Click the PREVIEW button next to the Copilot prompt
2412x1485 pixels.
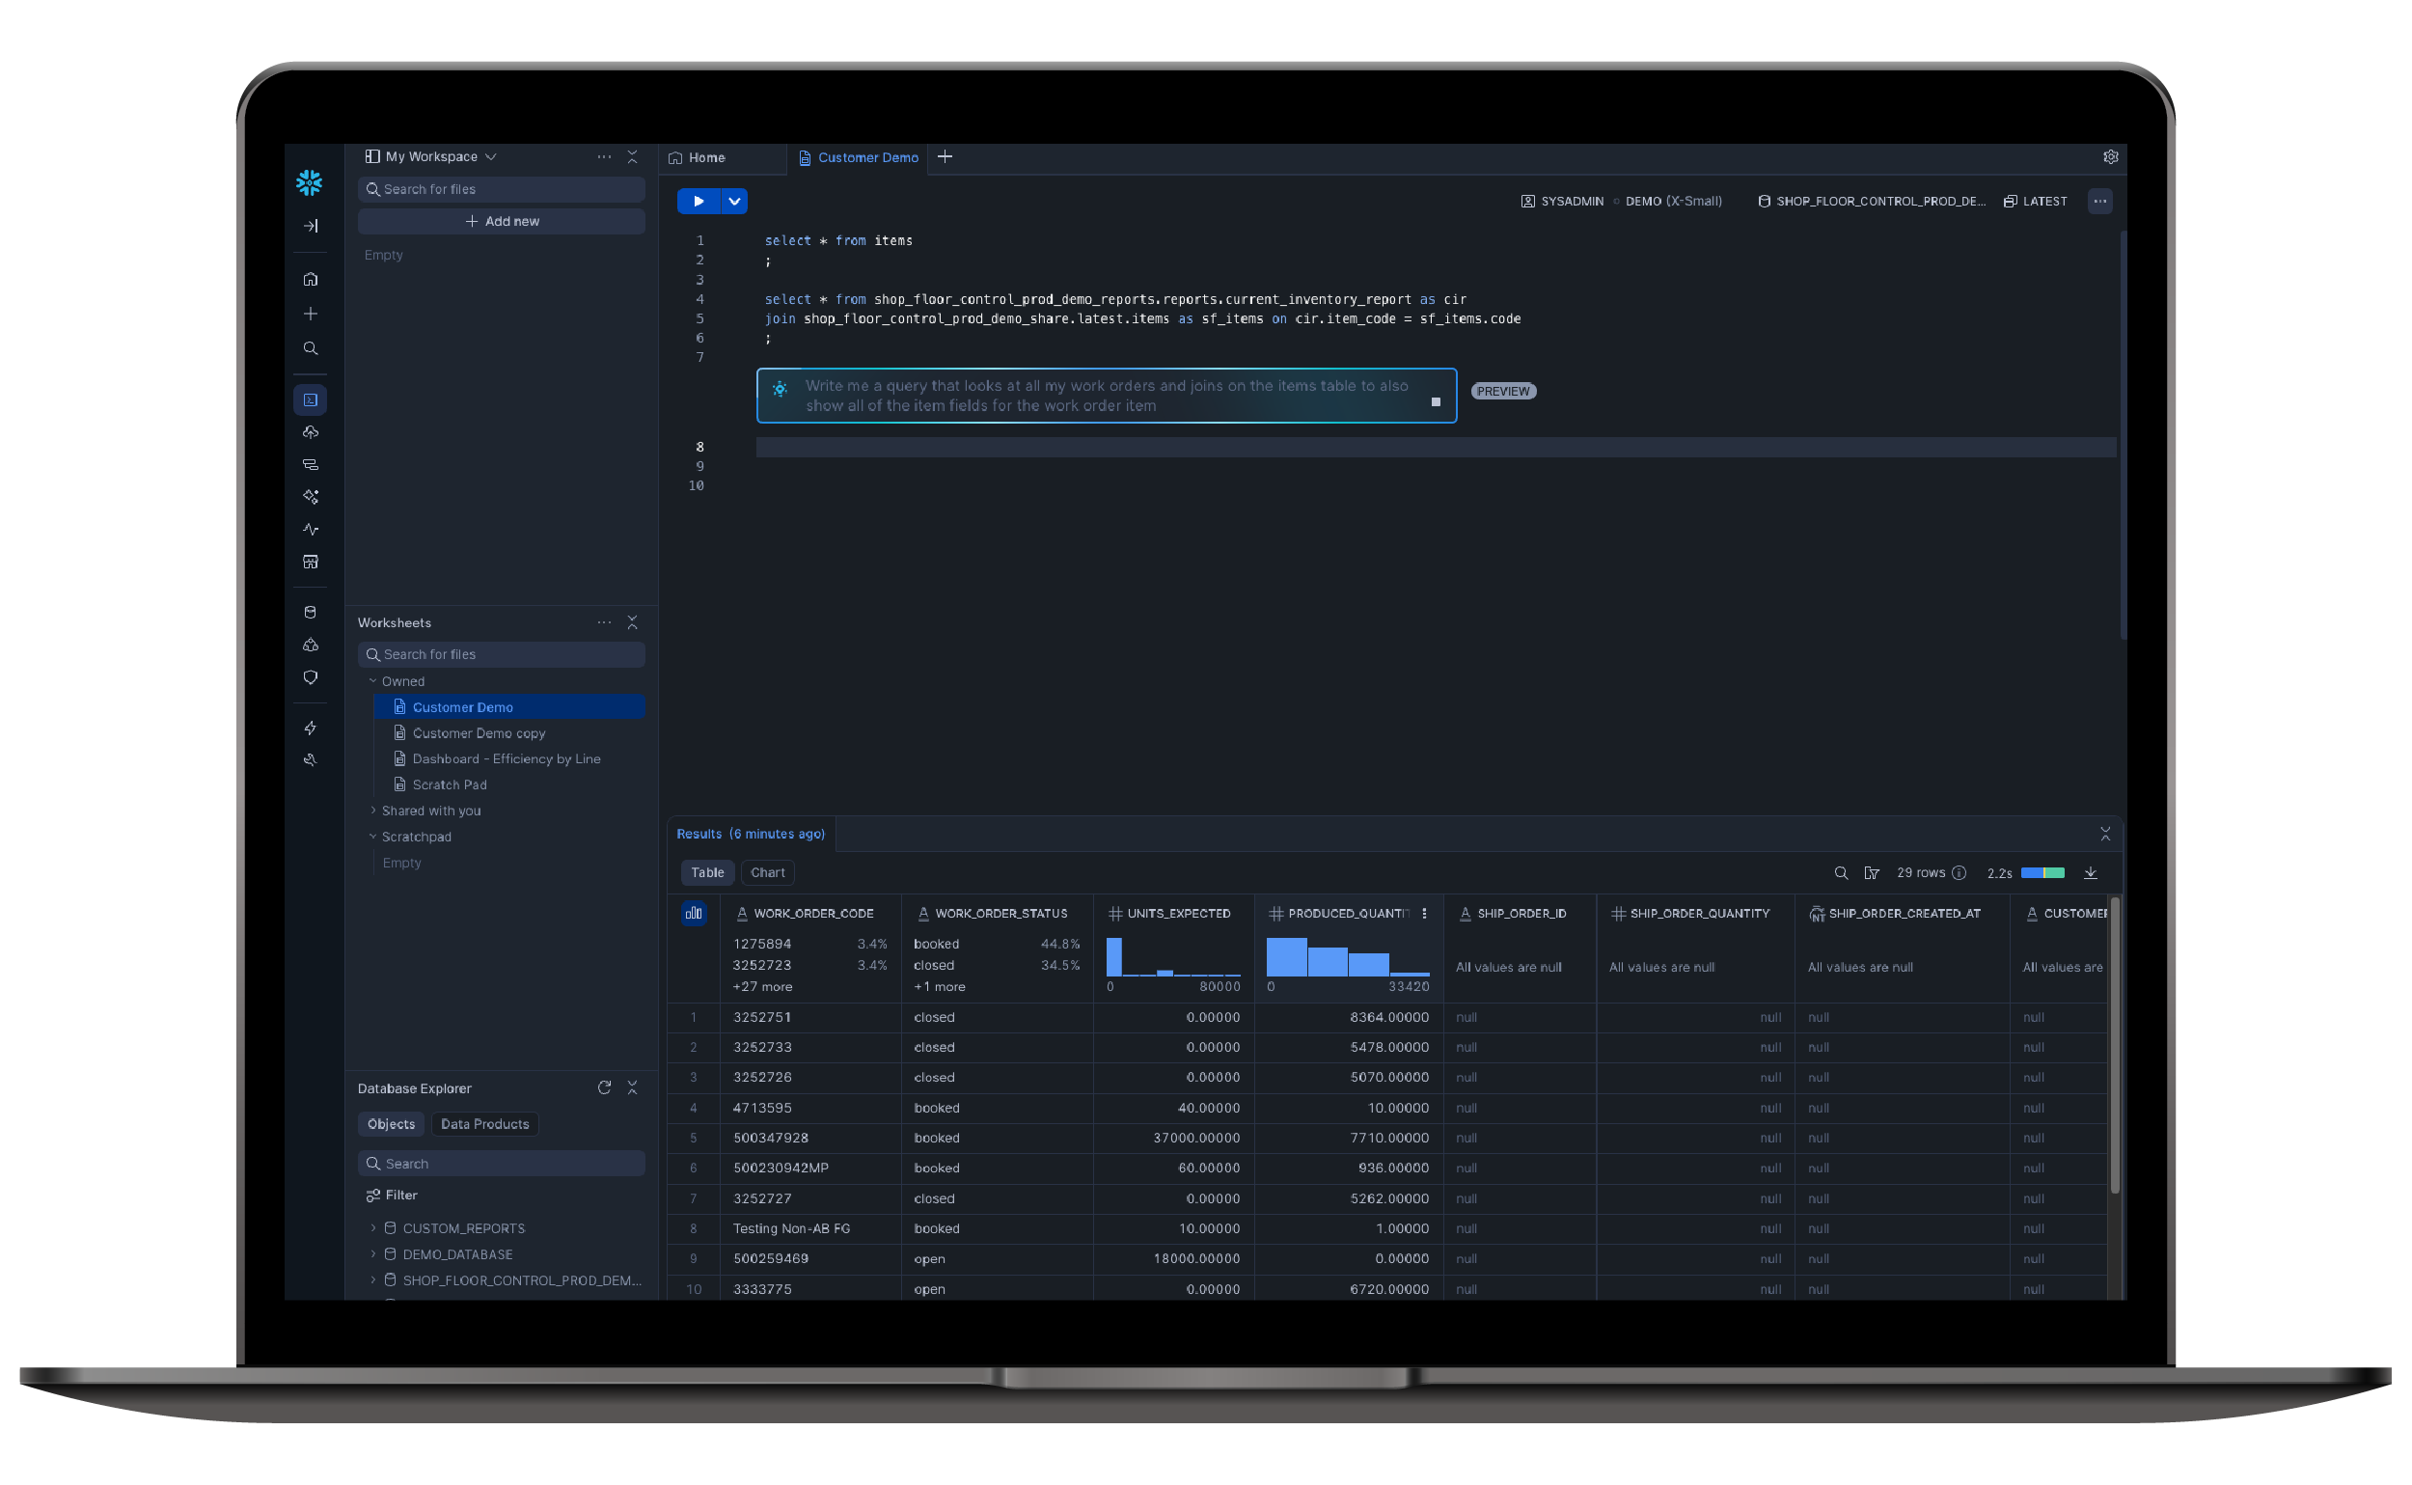[1502, 391]
